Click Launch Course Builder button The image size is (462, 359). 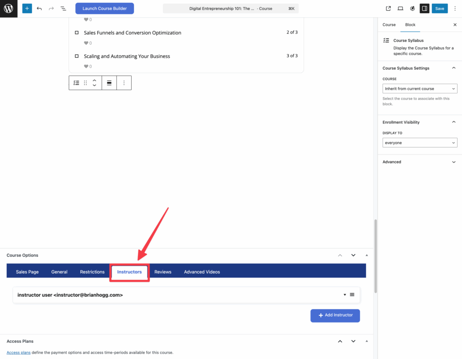click(x=104, y=9)
